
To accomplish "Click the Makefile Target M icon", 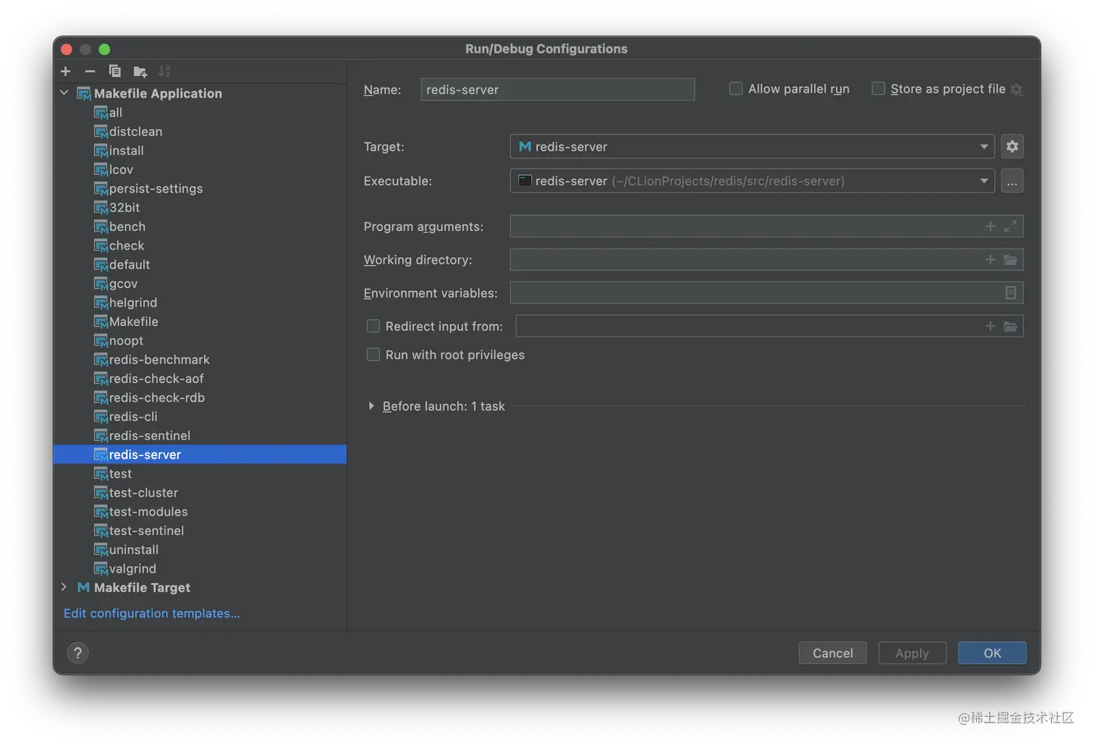I will pyautogui.click(x=83, y=588).
